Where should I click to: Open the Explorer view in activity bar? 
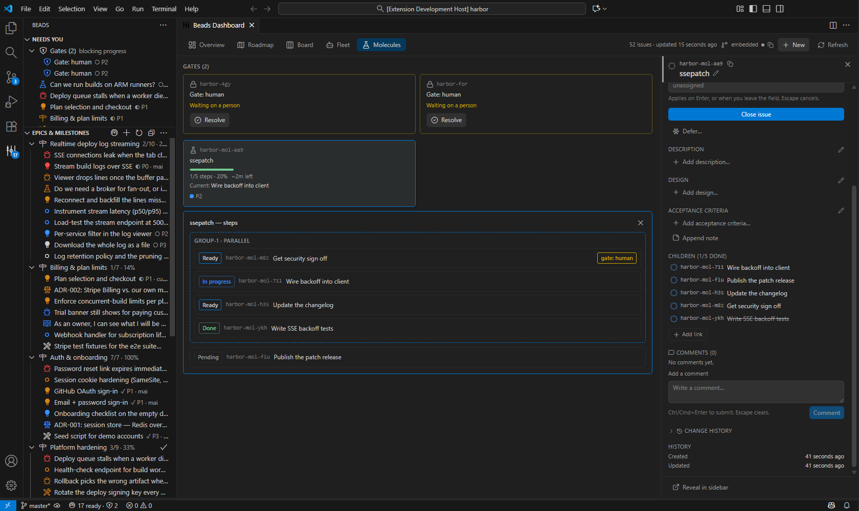point(11,28)
